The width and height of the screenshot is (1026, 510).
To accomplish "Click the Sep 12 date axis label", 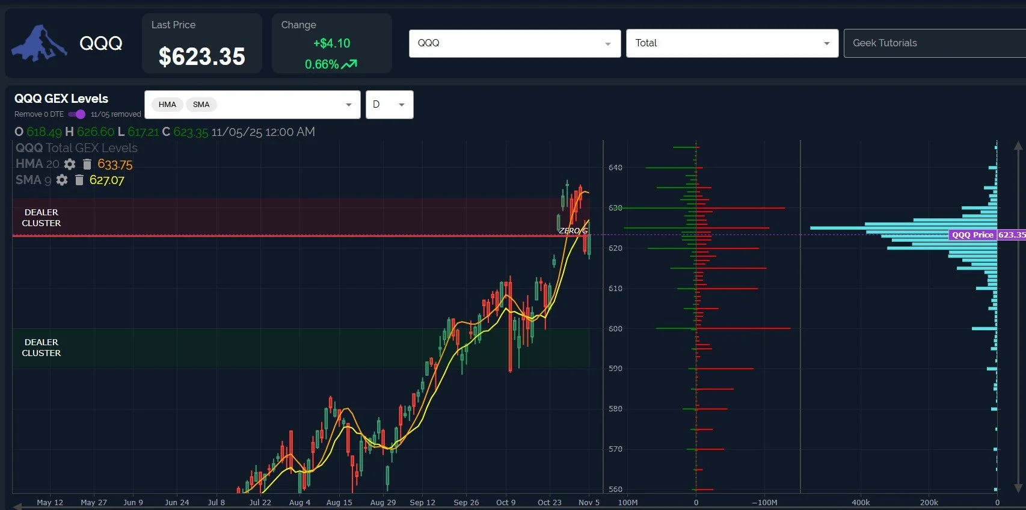I will click(422, 502).
